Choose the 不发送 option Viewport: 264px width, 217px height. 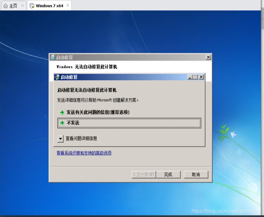(129, 123)
